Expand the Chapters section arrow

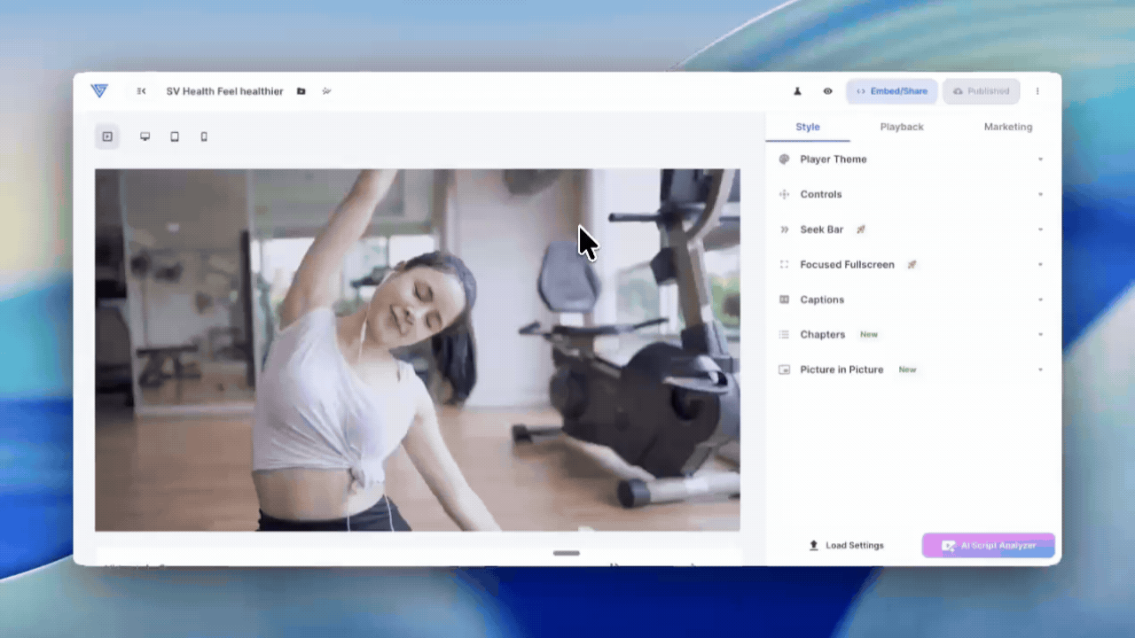pyautogui.click(x=1040, y=334)
